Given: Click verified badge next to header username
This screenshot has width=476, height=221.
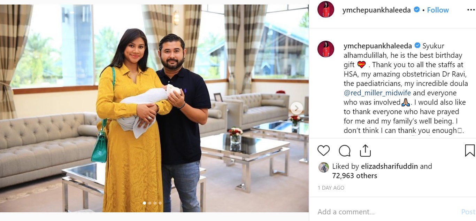Looking at the screenshot, I should point(416,10).
